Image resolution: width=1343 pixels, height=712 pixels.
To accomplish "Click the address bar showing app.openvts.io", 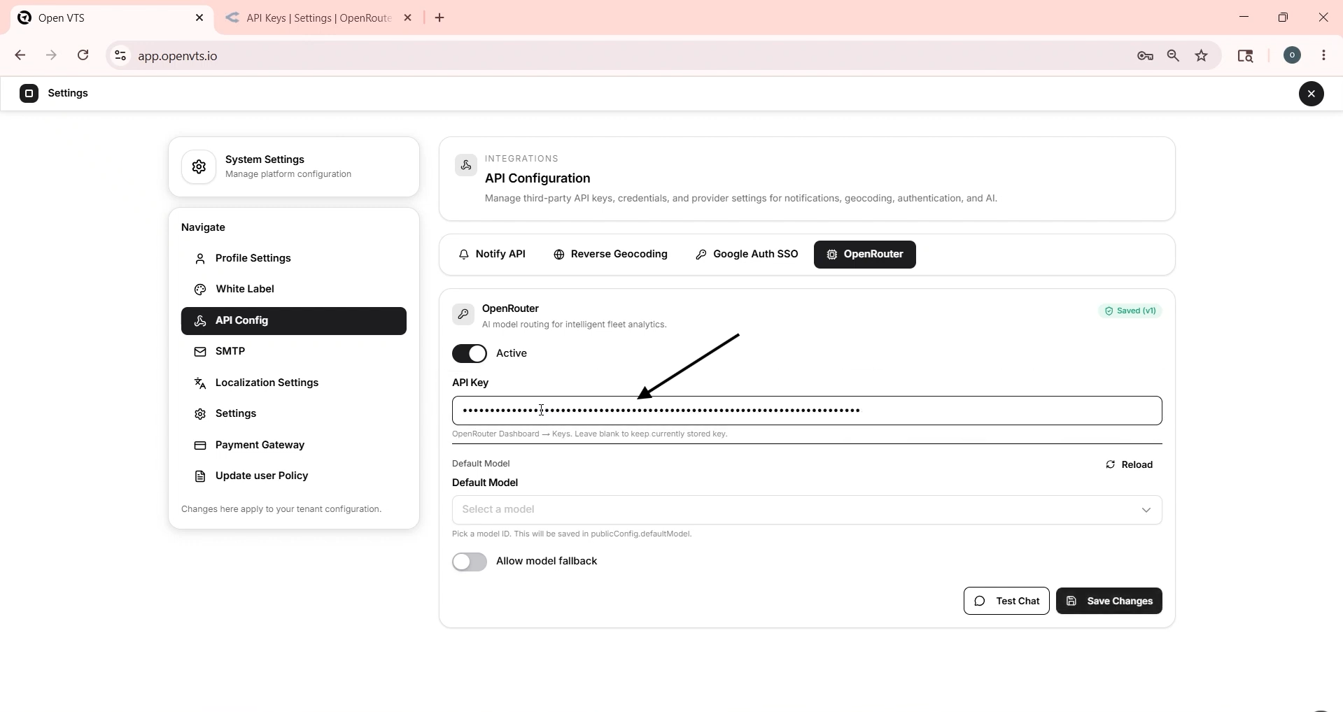I will point(177,56).
